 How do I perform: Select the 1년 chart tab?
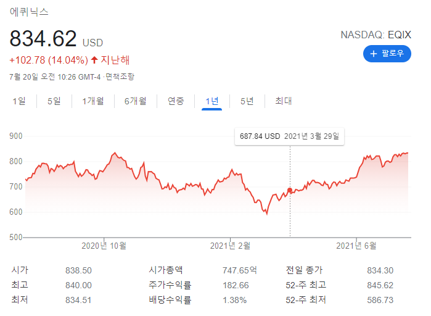pyautogui.click(x=212, y=101)
